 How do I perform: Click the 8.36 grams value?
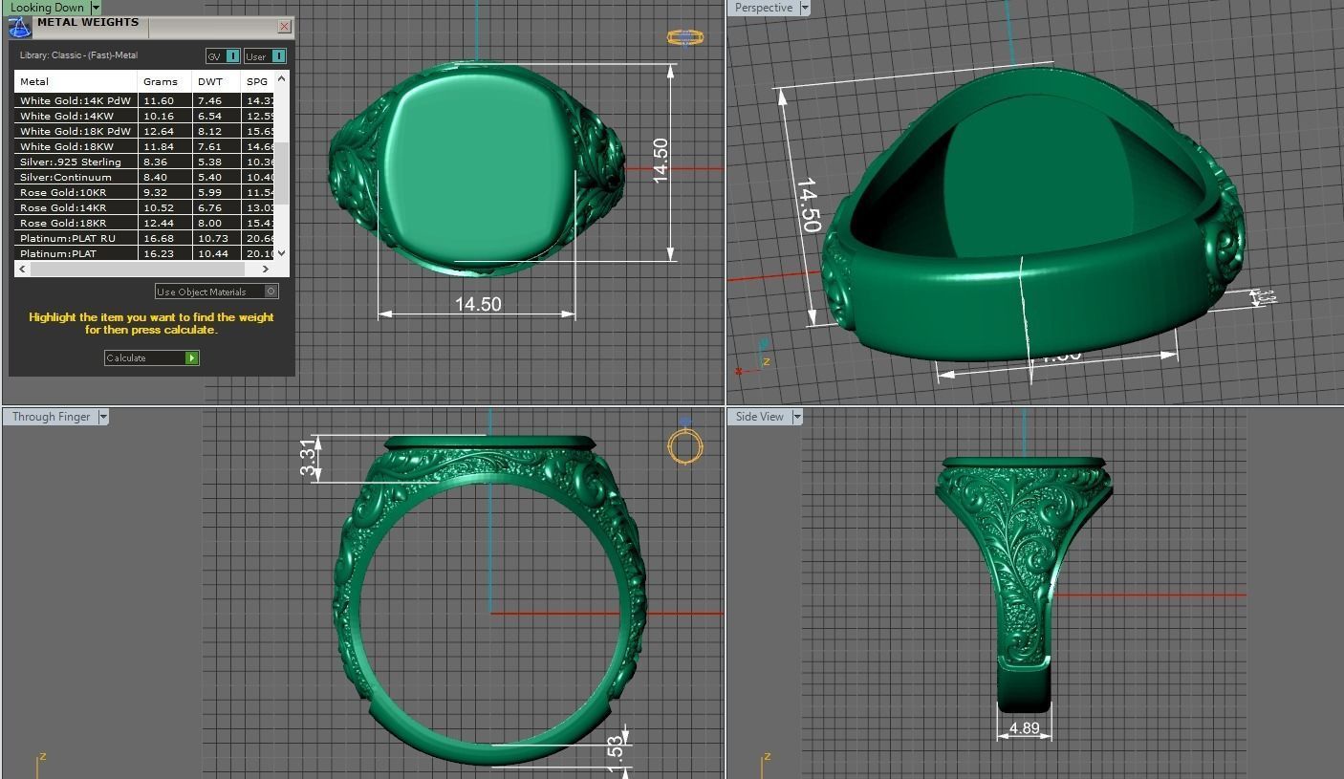[x=156, y=162]
